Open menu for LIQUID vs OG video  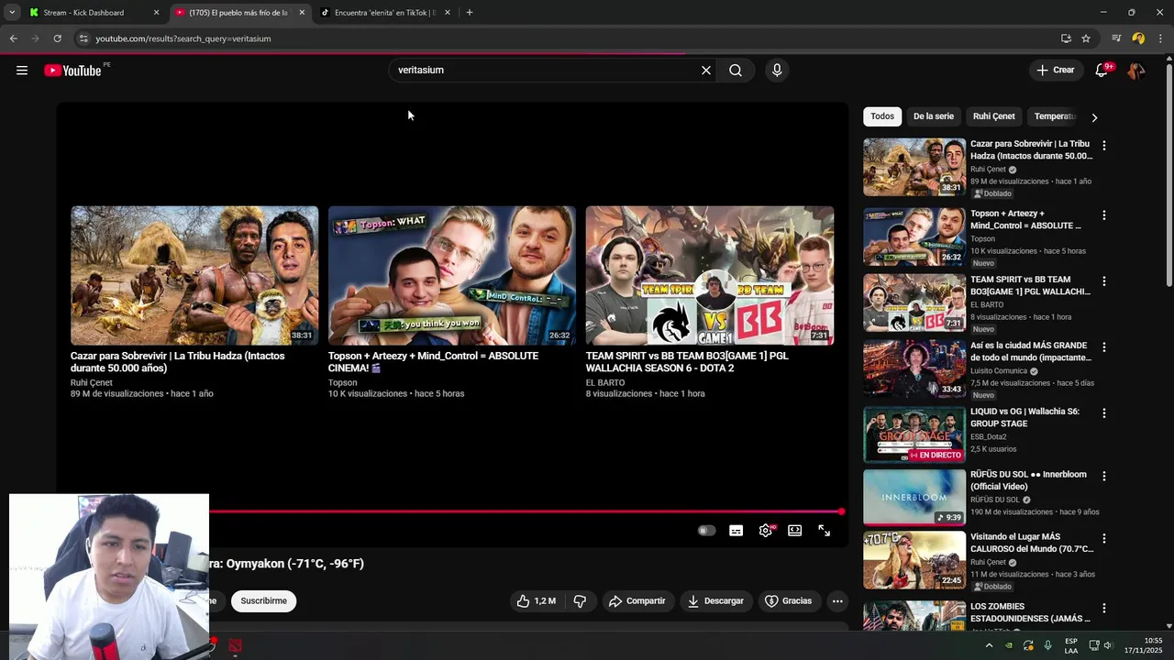click(x=1104, y=413)
